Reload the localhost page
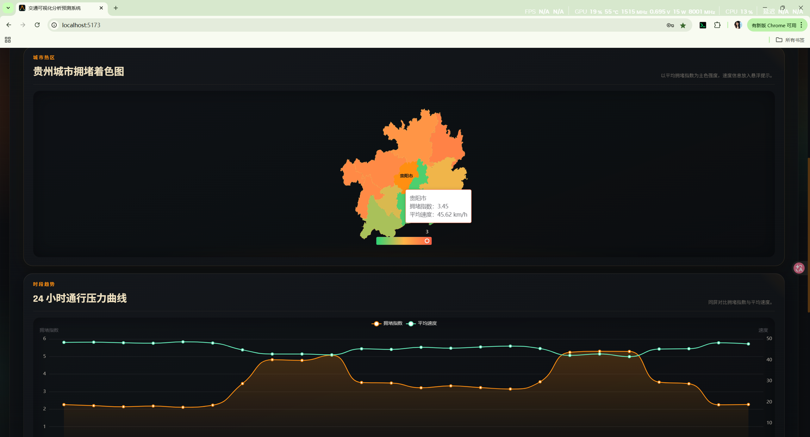The image size is (810, 437). 37,25
